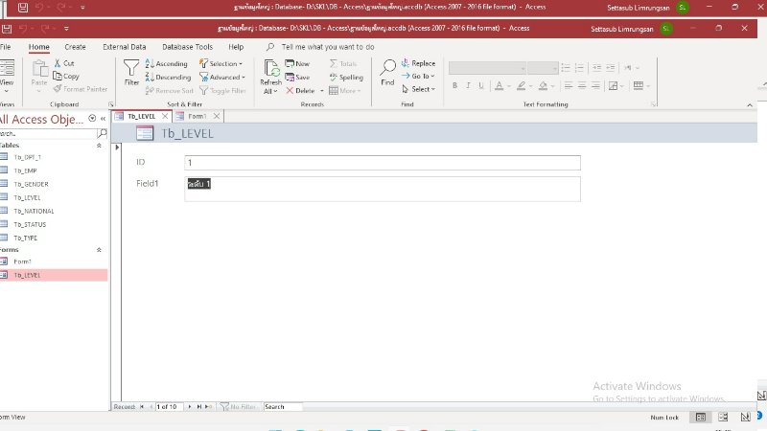Click the Cut scissors icon
The image size is (767, 431).
(63, 63)
